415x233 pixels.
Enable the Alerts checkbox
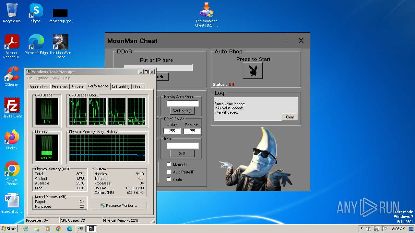click(x=169, y=179)
